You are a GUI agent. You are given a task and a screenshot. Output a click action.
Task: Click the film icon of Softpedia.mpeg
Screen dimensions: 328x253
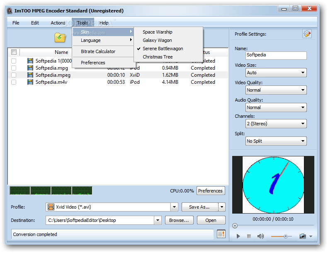pos(30,75)
